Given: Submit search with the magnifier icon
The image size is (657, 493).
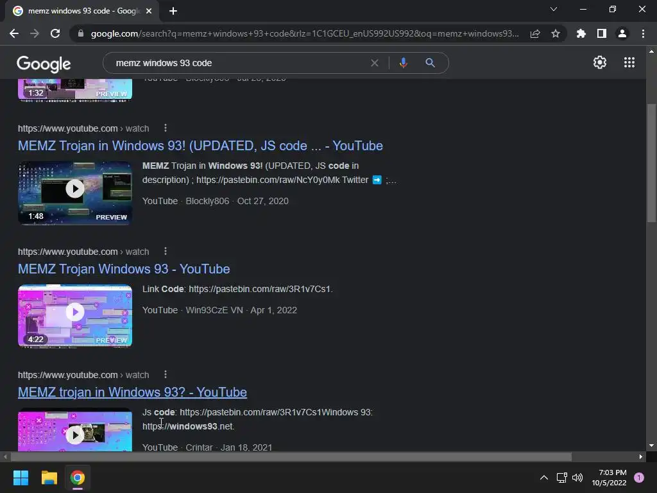Looking at the screenshot, I should pyautogui.click(x=430, y=63).
